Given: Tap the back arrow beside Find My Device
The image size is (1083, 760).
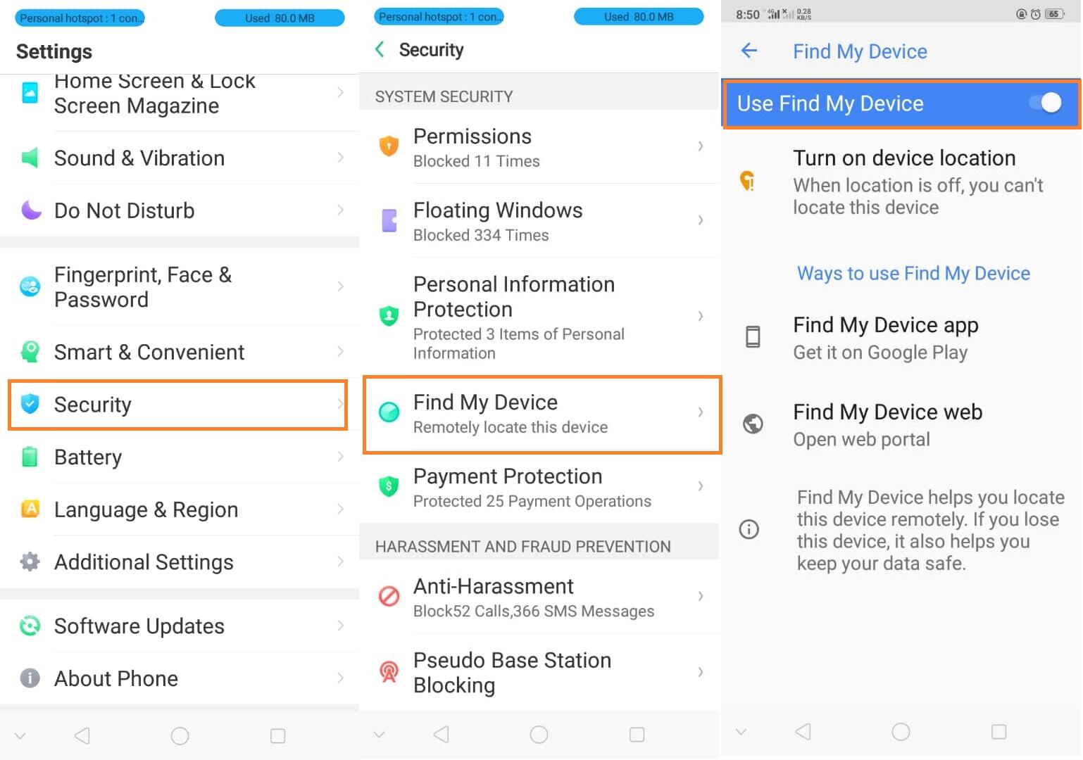Looking at the screenshot, I should pos(749,51).
